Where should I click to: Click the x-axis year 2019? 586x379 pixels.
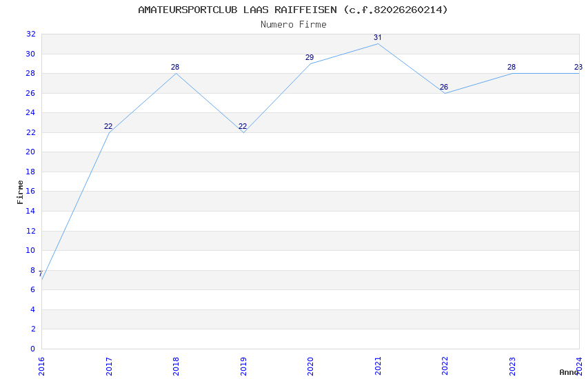243,367
